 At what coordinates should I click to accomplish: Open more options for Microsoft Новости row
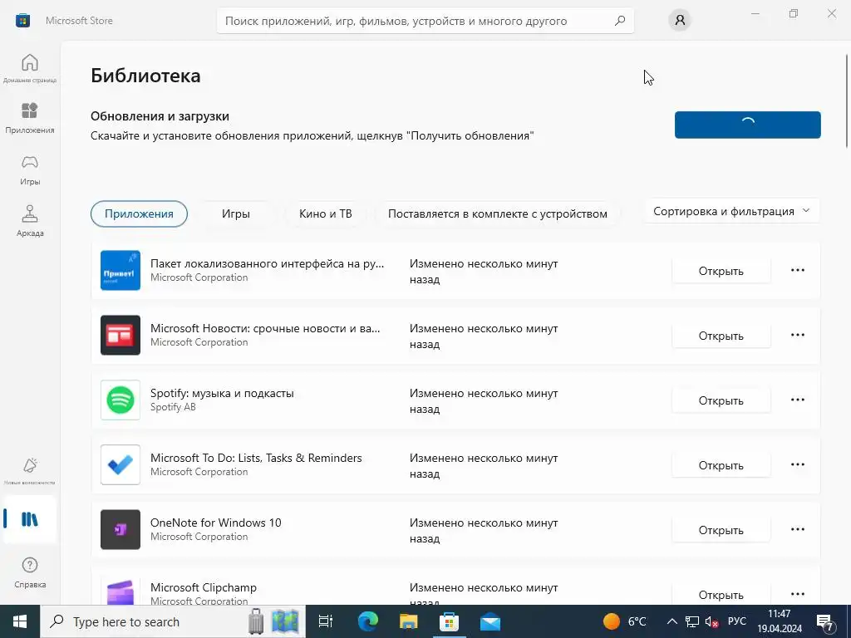(x=797, y=335)
